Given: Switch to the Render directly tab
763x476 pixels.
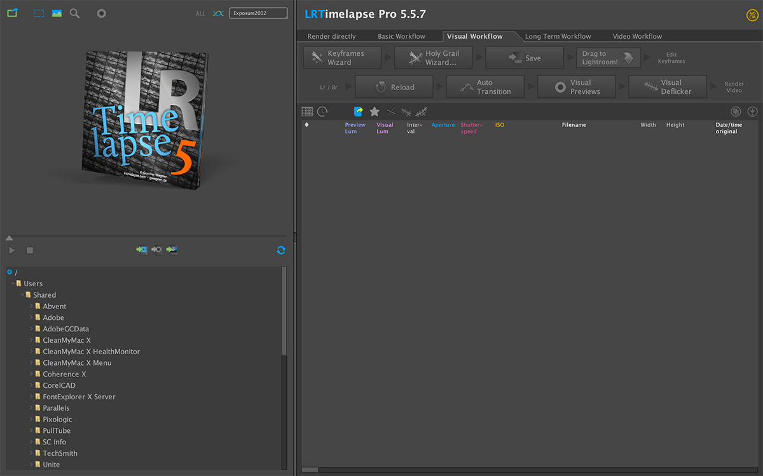Looking at the screenshot, I should pyautogui.click(x=331, y=36).
